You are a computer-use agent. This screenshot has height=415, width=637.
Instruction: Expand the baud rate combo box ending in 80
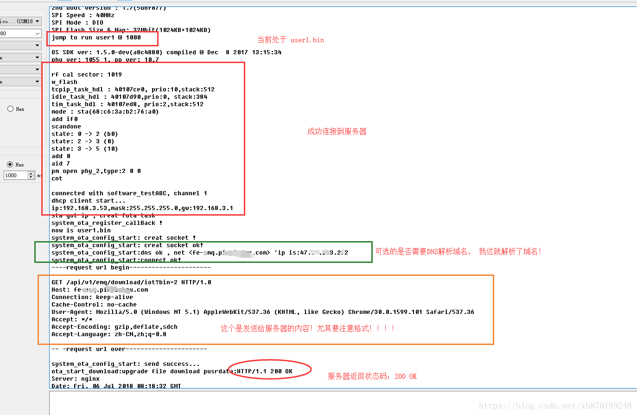(20, 33)
